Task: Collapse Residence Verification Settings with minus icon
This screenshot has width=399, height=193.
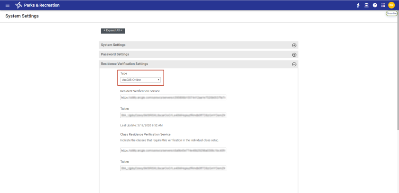Action: (x=294, y=64)
